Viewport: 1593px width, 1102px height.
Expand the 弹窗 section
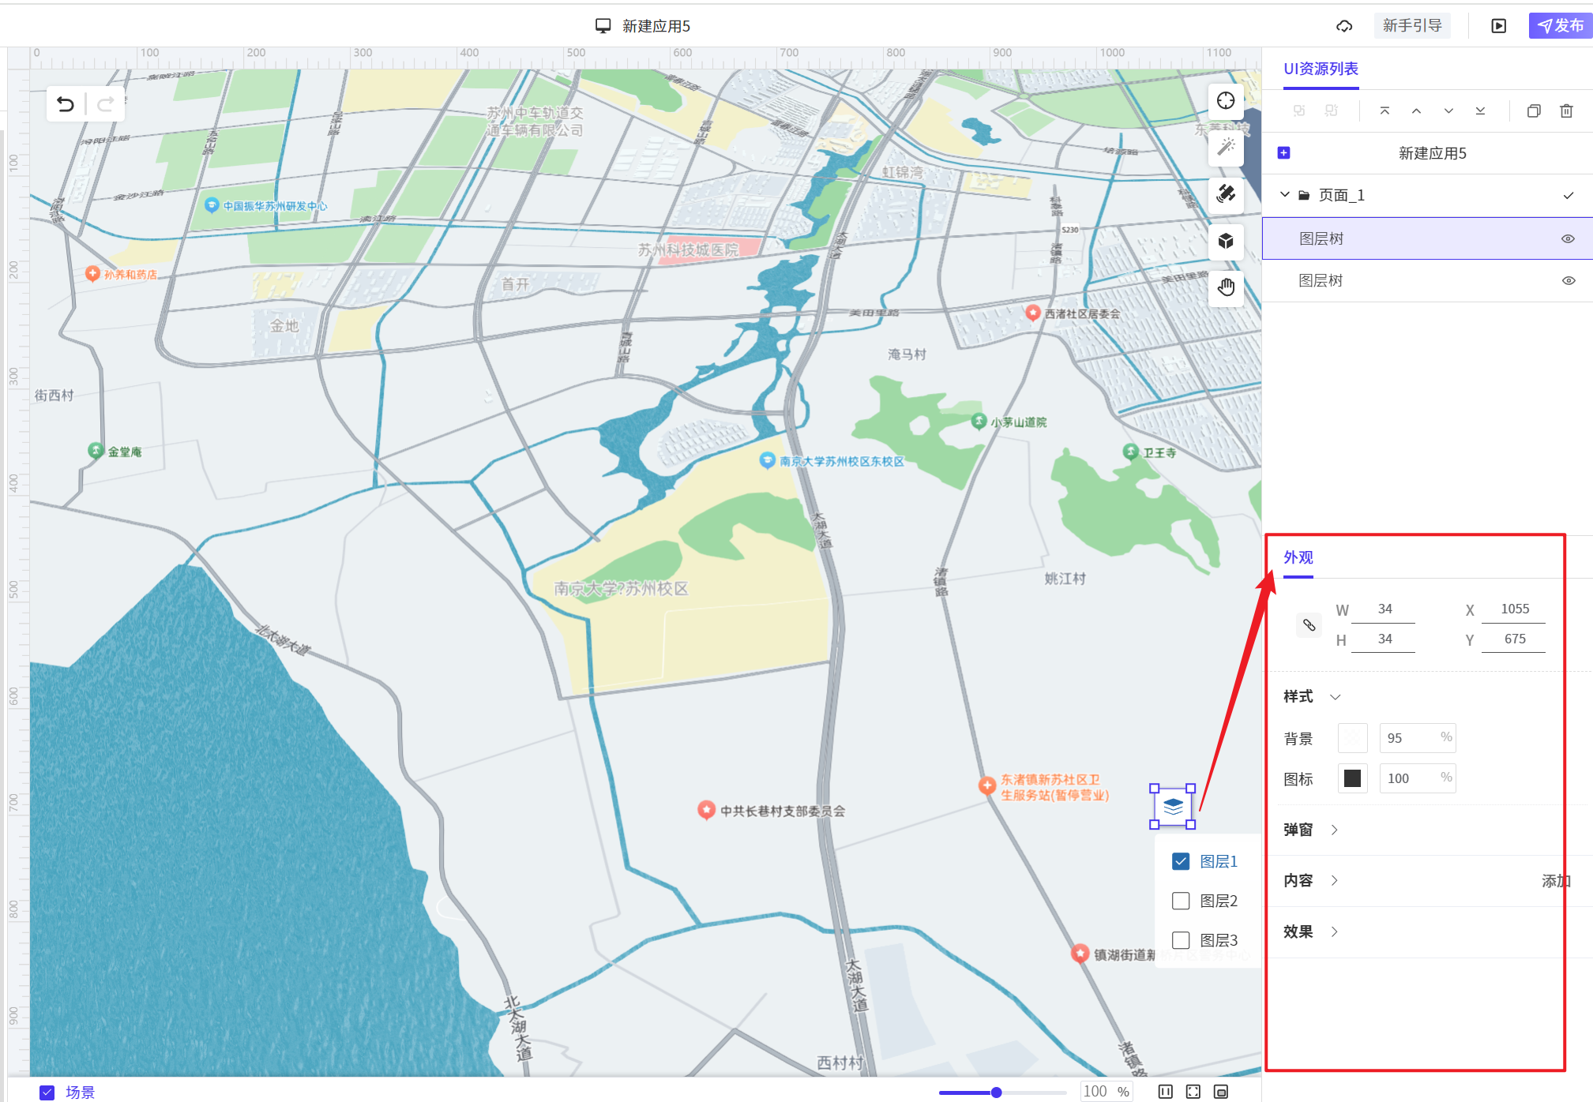click(x=1335, y=830)
